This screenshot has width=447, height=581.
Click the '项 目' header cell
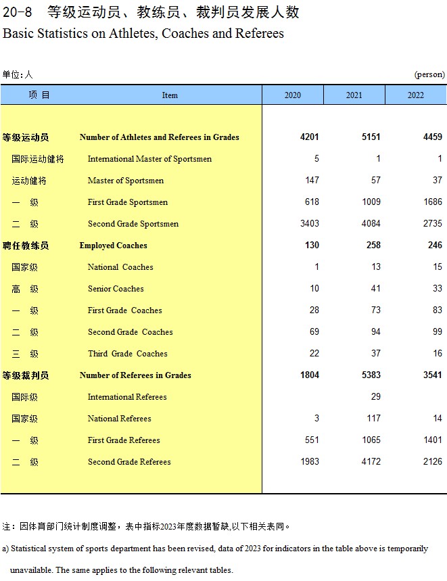39,95
